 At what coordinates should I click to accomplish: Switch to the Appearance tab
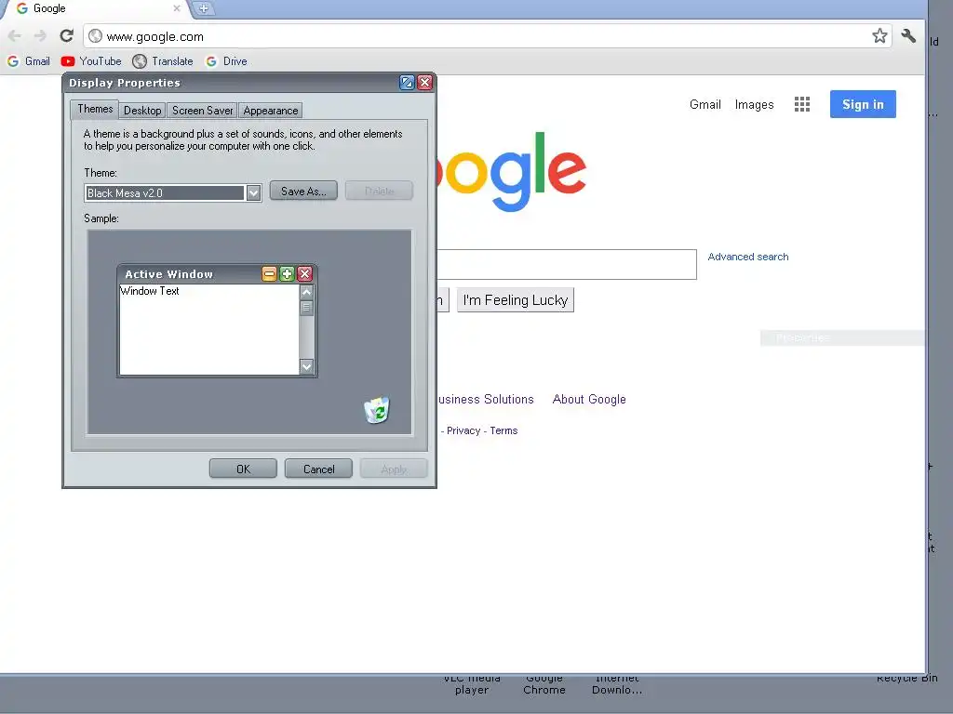point(271,111)
